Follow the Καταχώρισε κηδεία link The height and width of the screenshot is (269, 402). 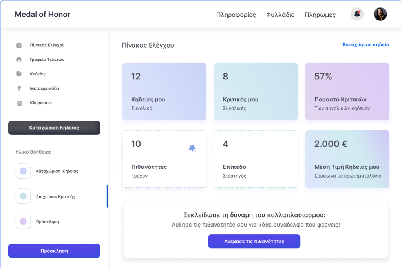coord(365,45)
